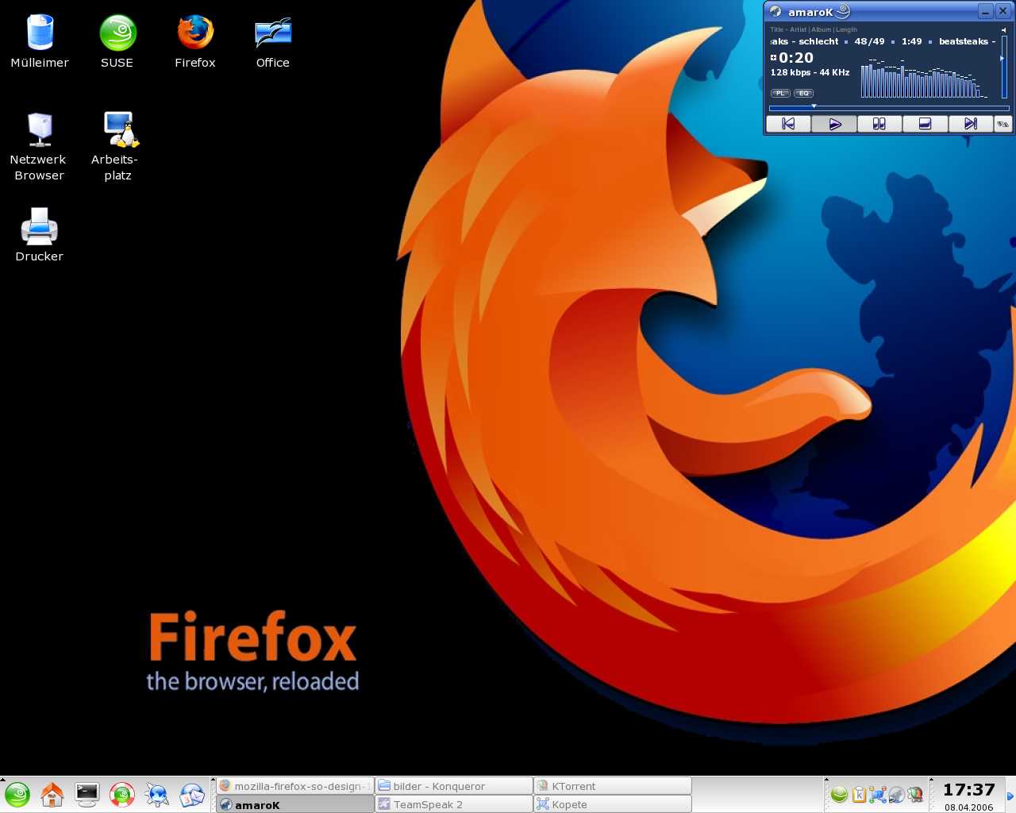Screen dimensions: 1016x813
Task: Expand the launcher handle arrow at left edge
Action: [x=2, y=780]
